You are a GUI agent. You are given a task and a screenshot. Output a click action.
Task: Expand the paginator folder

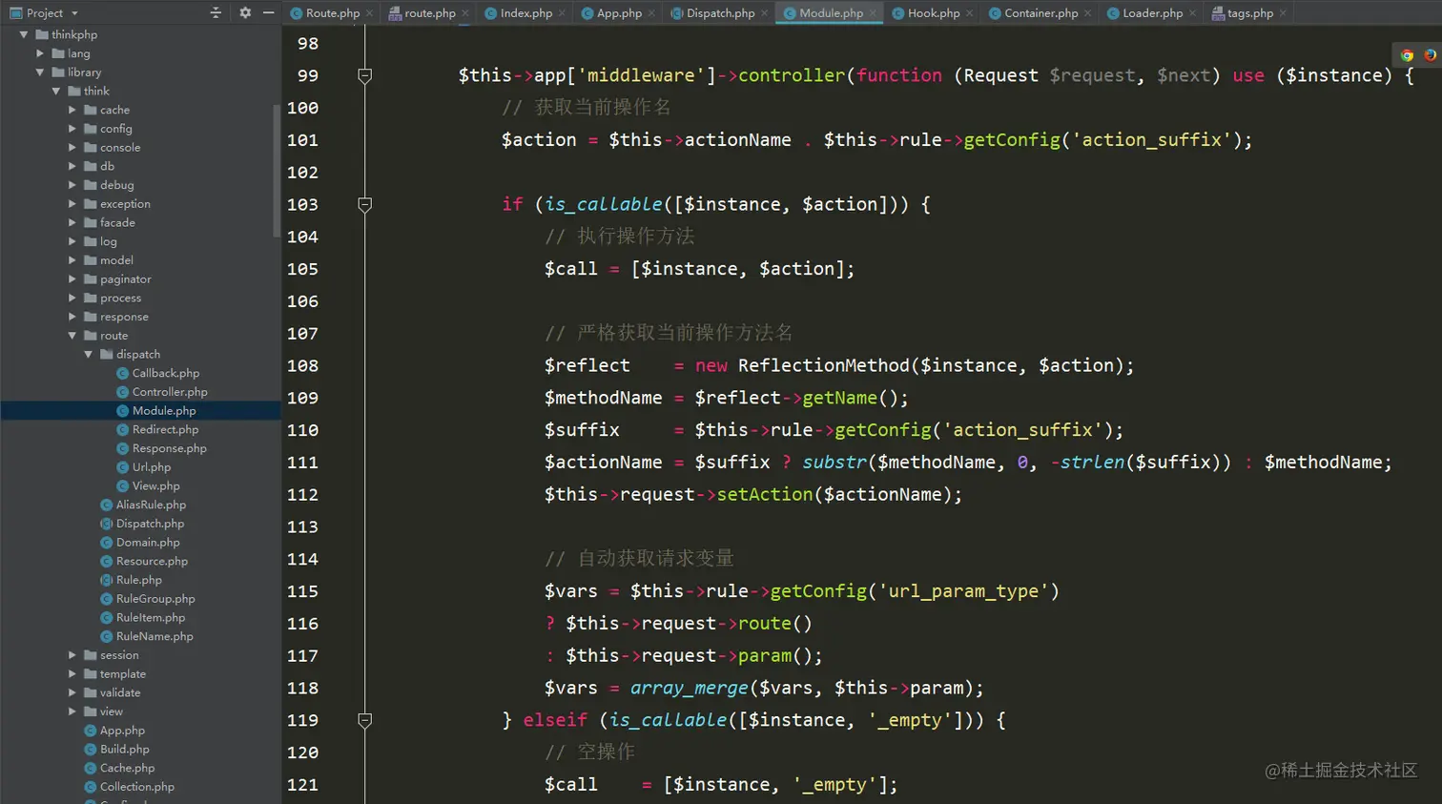tap(72, 279)
